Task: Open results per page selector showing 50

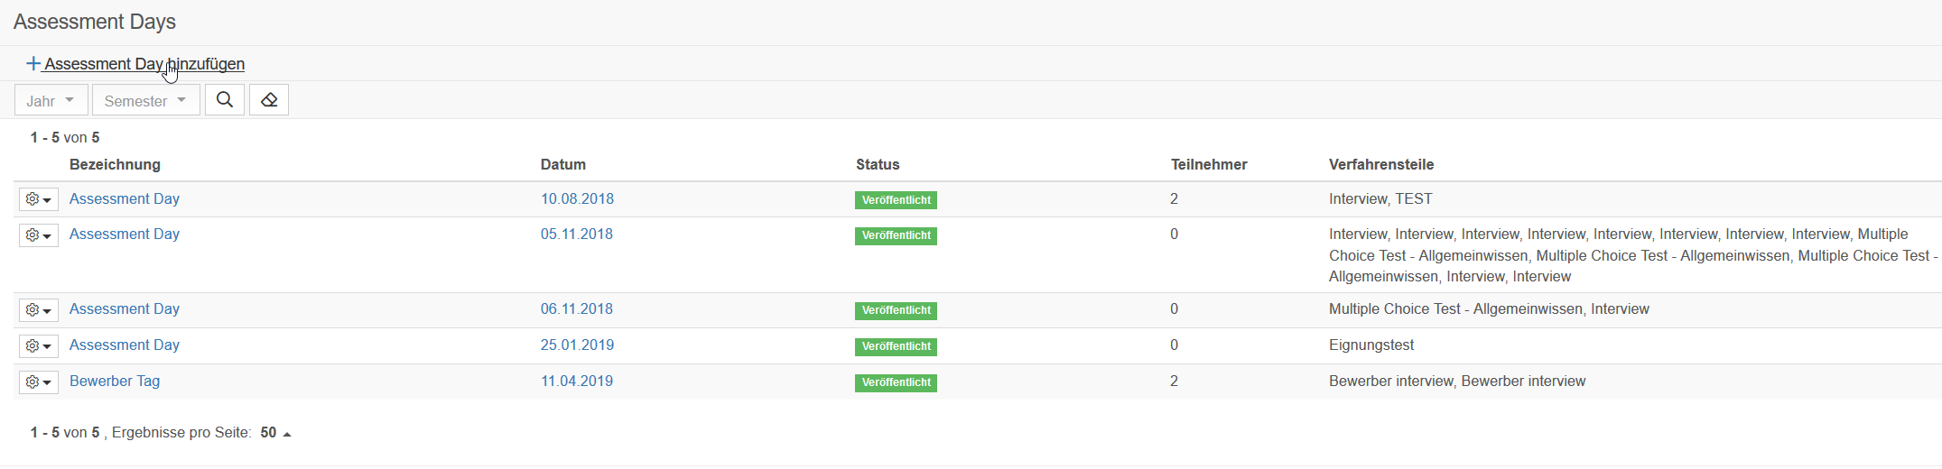Action: (x=275, y=433)
